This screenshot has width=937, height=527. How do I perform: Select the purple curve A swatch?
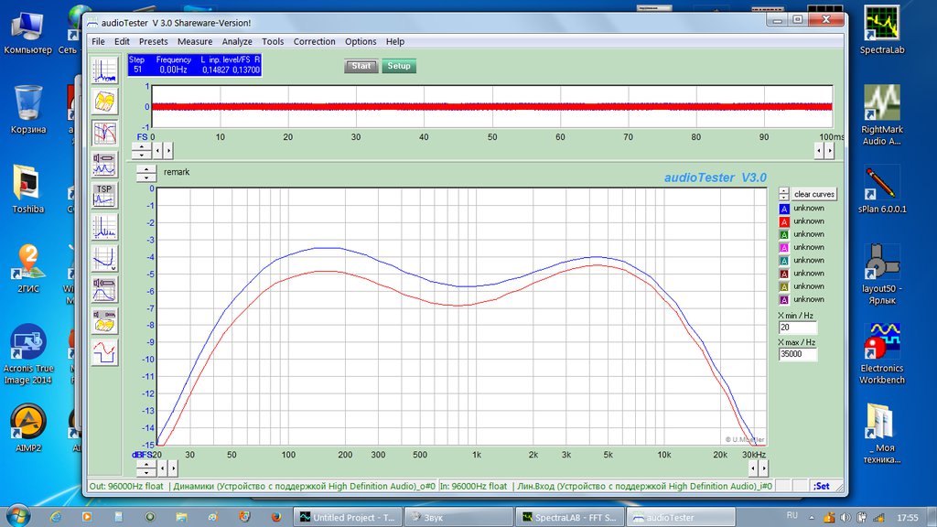(784, 300)
